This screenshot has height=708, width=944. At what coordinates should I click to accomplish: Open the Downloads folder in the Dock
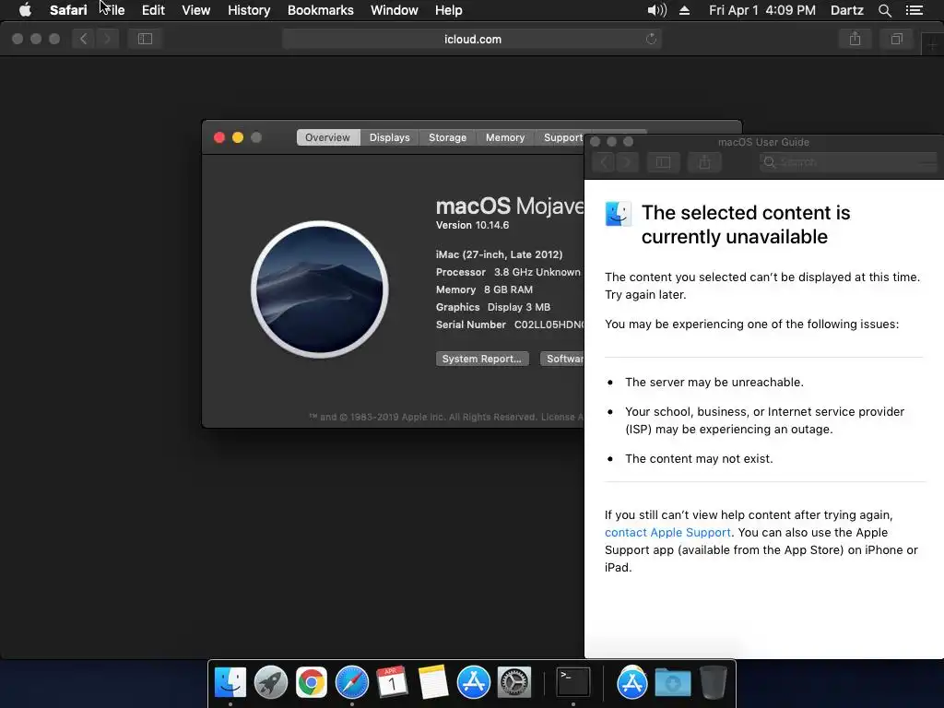click(672, 683)
